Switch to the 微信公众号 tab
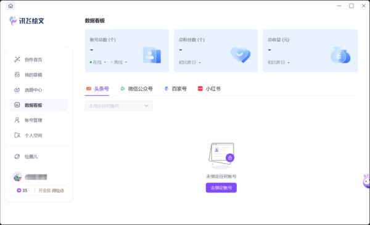 (x=136, y=89)
